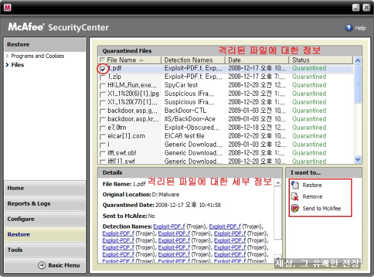Click the Restore header at sidebar top

point(45,44)
